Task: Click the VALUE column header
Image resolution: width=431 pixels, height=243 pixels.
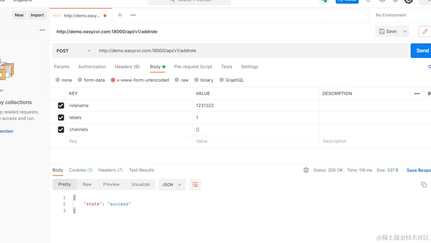Action: tap(203, 94)
